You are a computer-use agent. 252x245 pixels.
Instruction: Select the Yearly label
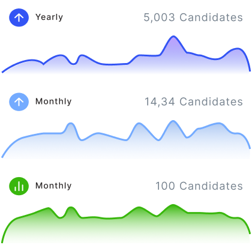click(49, 17)
